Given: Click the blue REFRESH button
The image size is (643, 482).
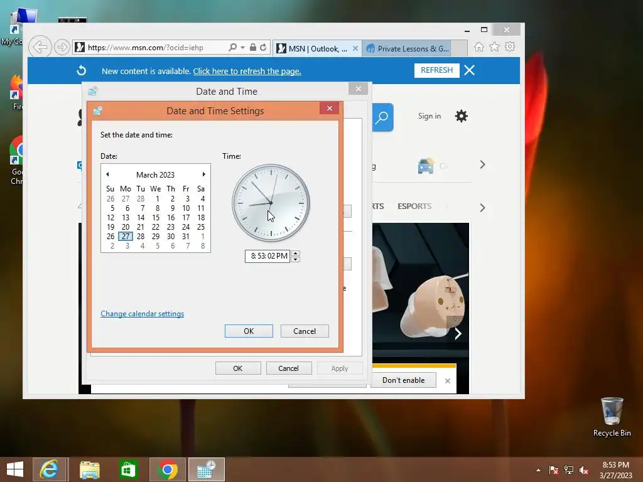Looking at the screenshot, I should tap(437, 70).
